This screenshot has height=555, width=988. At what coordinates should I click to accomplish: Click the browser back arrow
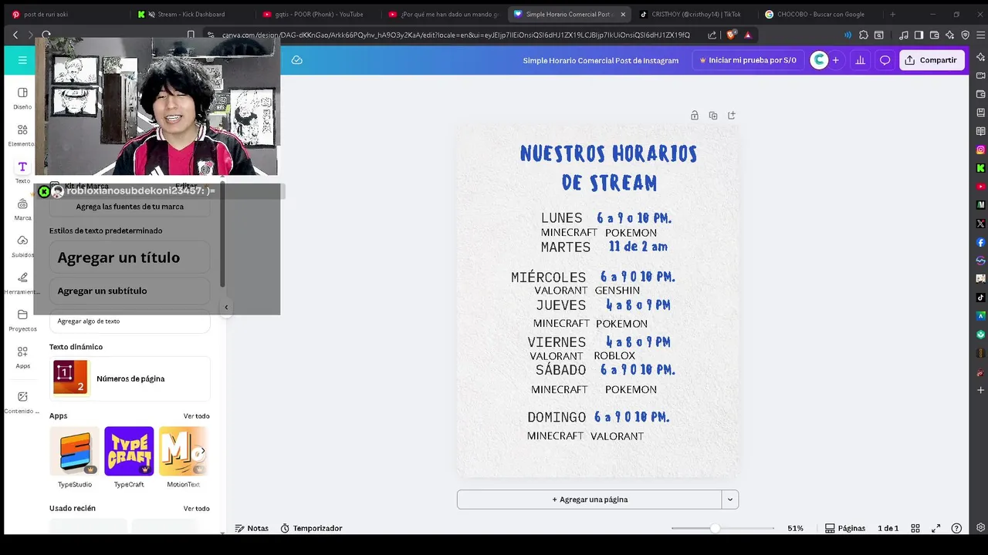[15, 35]
